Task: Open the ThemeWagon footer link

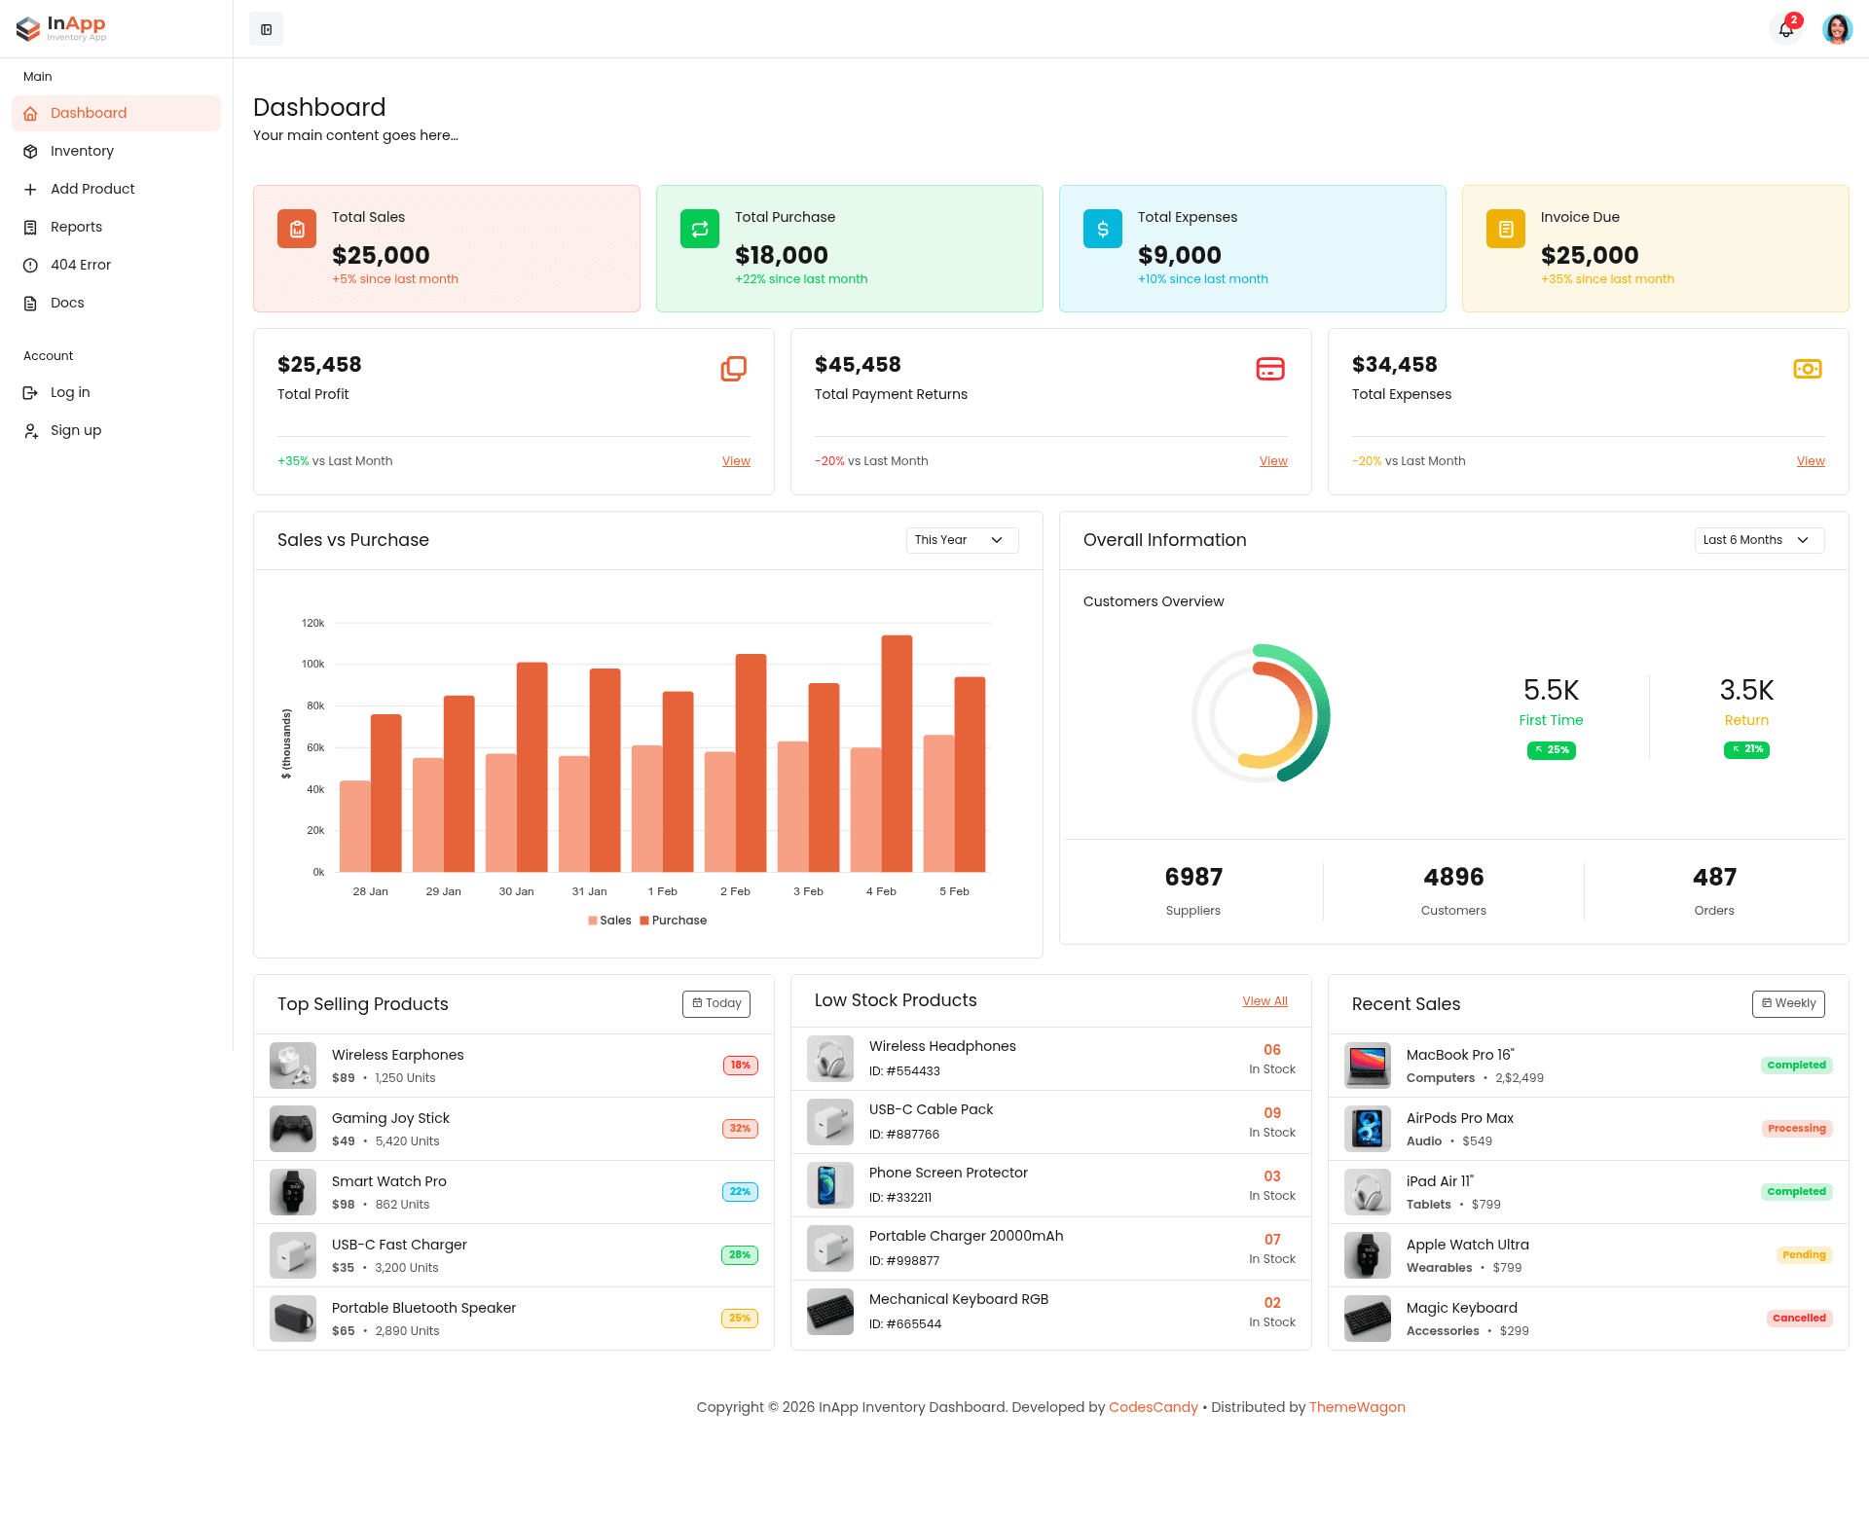Action: (1357, 1407)
